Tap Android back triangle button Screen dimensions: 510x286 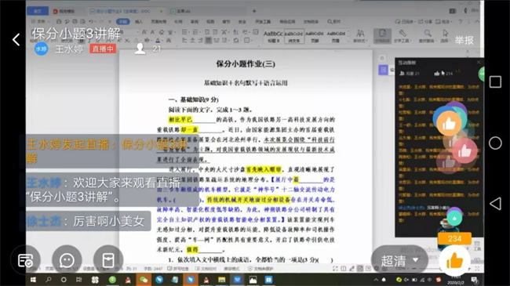495,204
